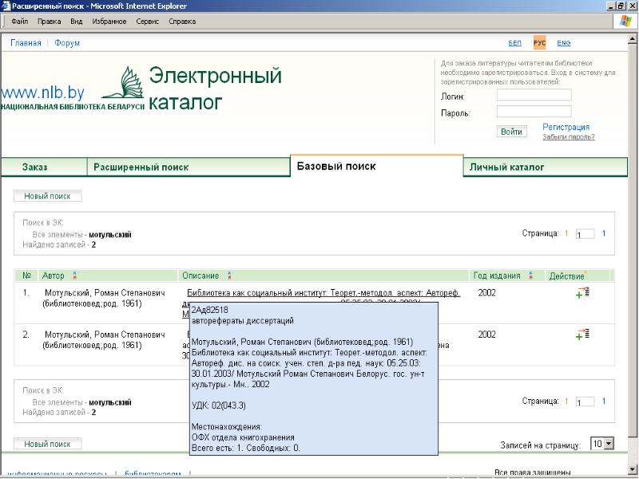639x479 pixels.
Task: Click the top Новый поиск button
Action: [x=48, y=196]
